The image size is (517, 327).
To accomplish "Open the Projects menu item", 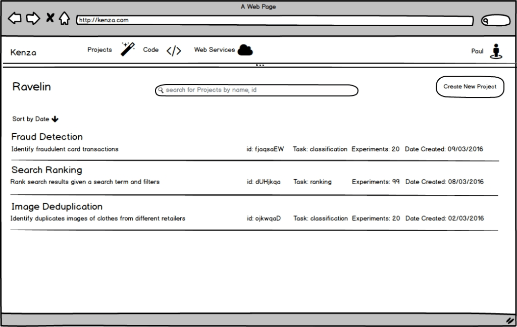I will [x=99, y=50].
